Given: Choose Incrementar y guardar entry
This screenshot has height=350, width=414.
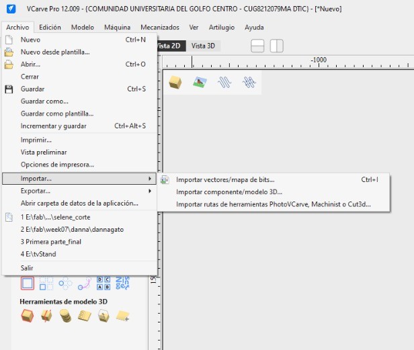Looking at the screenshot, I should pos(79,126).
